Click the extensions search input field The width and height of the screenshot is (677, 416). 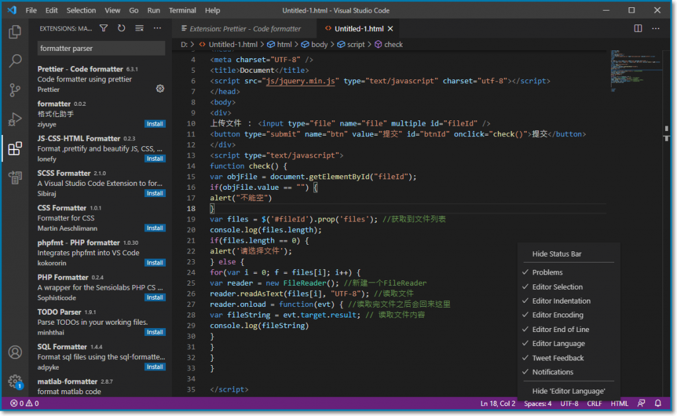click(100, 48)
